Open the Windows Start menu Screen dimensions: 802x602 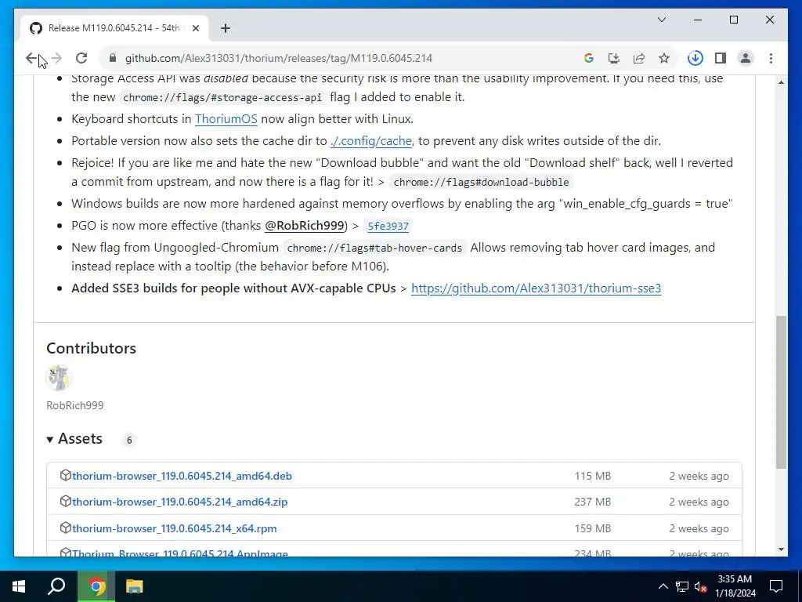coord(19,586)
